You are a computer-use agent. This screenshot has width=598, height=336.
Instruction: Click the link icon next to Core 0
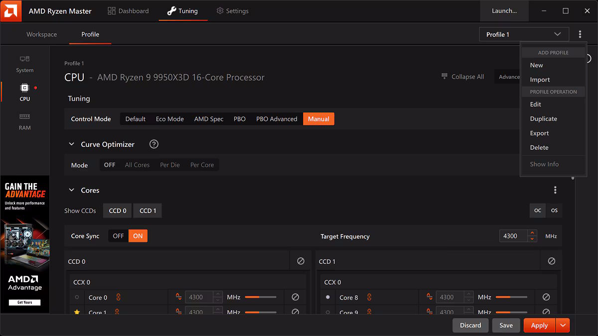tap(119, 297)
